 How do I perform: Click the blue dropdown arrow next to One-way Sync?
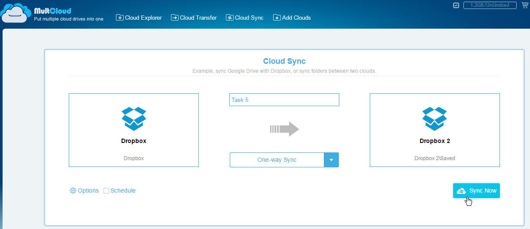[331, 160]
